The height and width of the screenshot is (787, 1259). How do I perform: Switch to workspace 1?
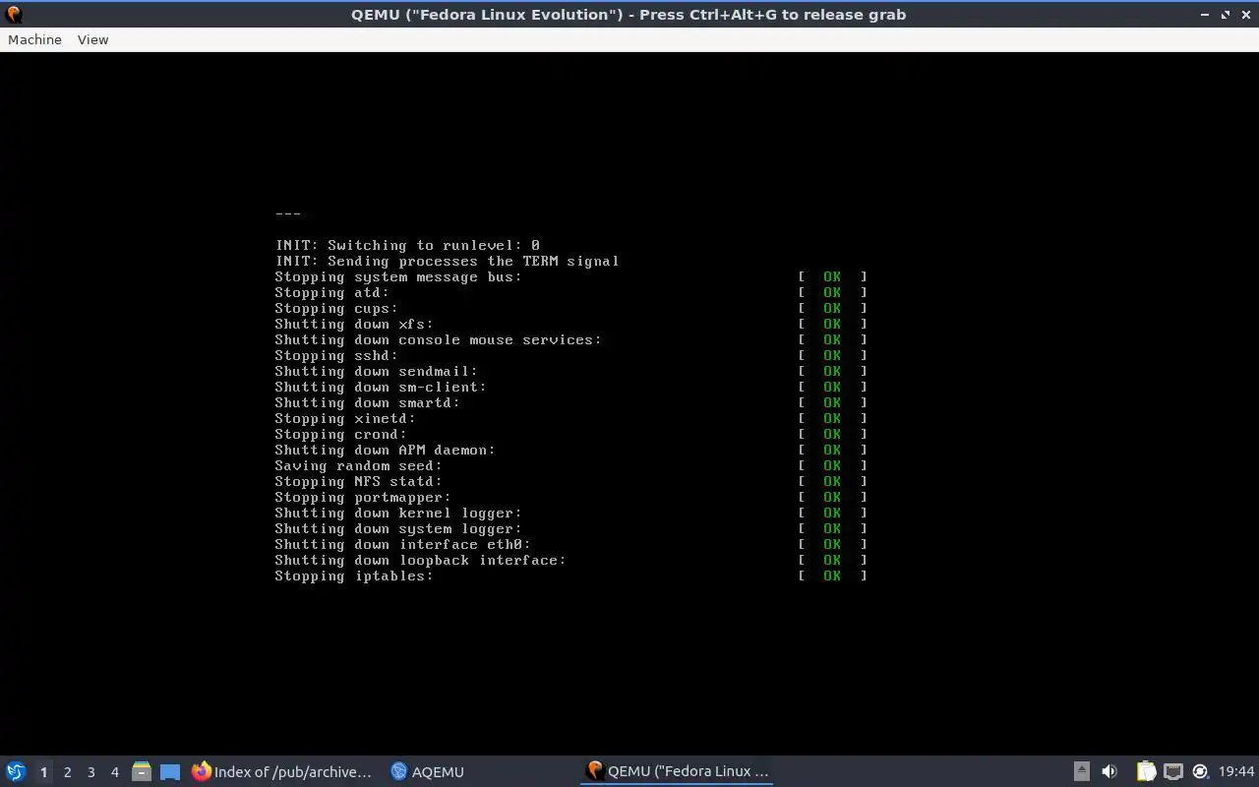[43, 772]
